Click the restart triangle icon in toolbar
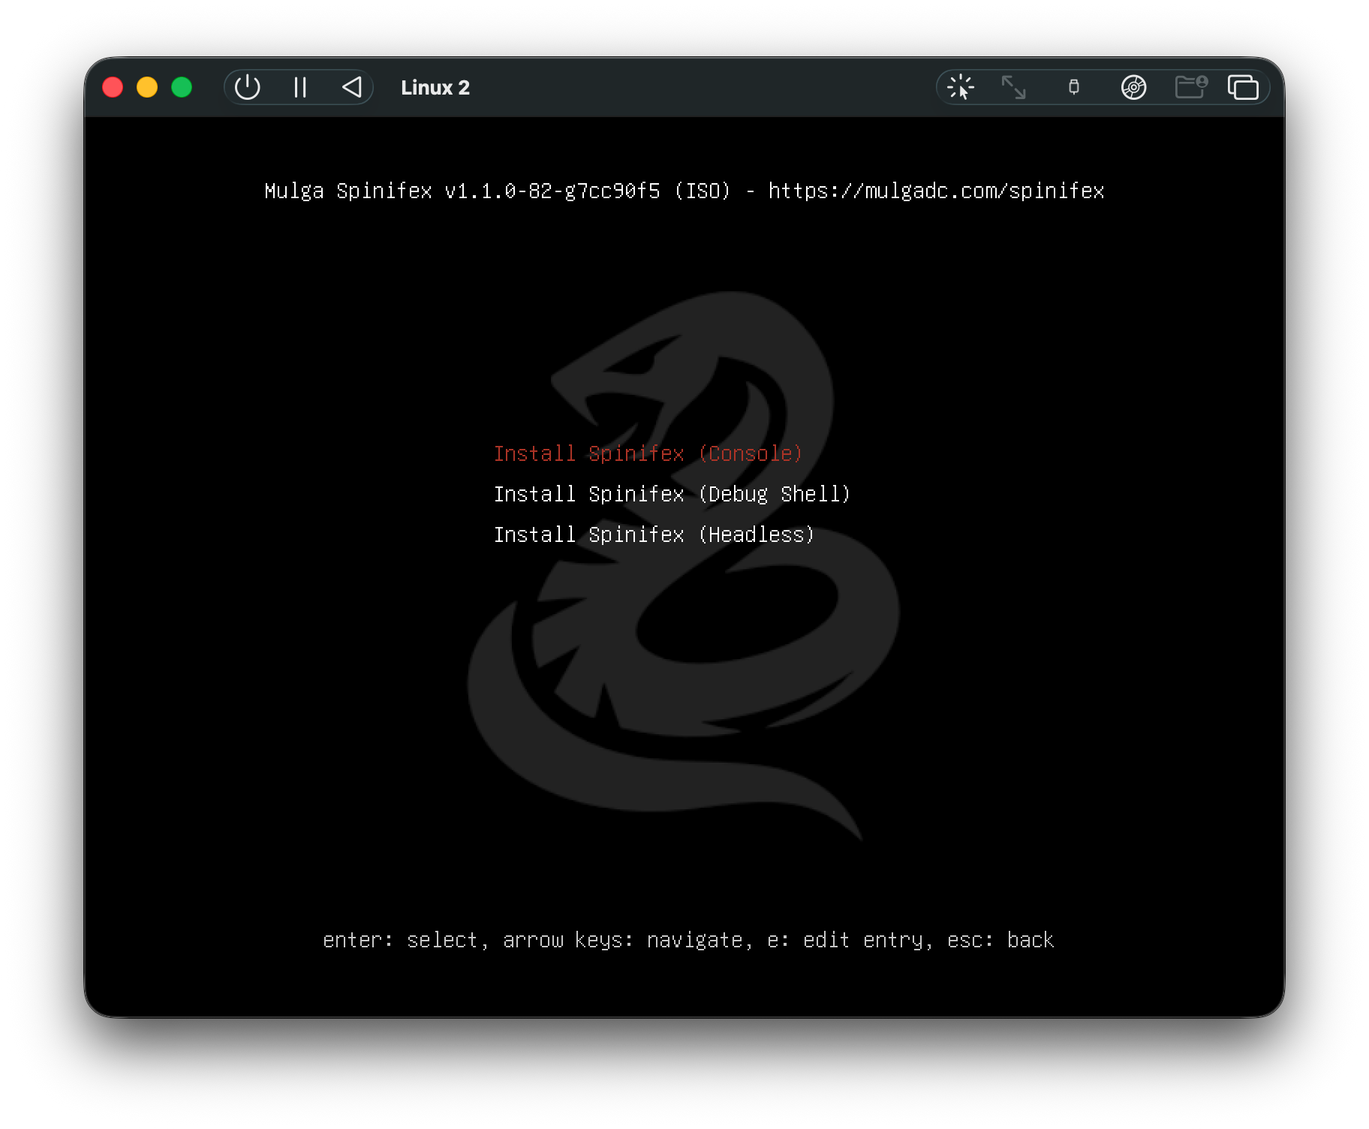This screenshot has height=1129, width=1369. (x=352, y=88)
